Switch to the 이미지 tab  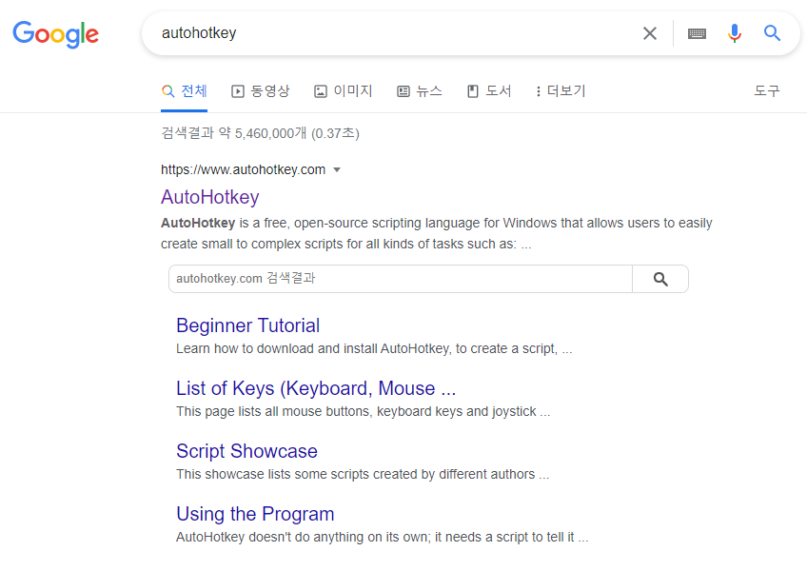pos(344,91)
